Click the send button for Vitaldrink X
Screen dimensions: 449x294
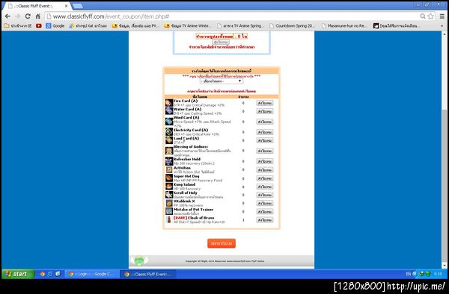pyautogui.click(x=265, y=203)
